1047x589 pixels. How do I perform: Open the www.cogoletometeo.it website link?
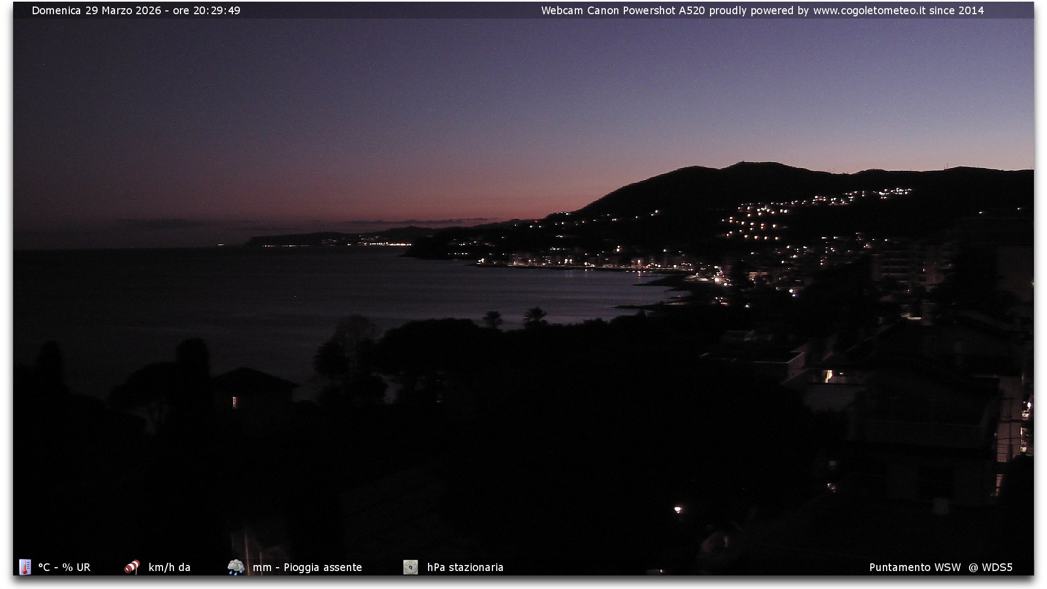coord(869,10)
